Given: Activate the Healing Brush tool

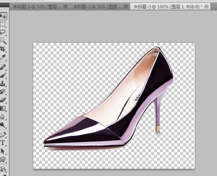Looking at the screenshot, I should click(3, 67).
